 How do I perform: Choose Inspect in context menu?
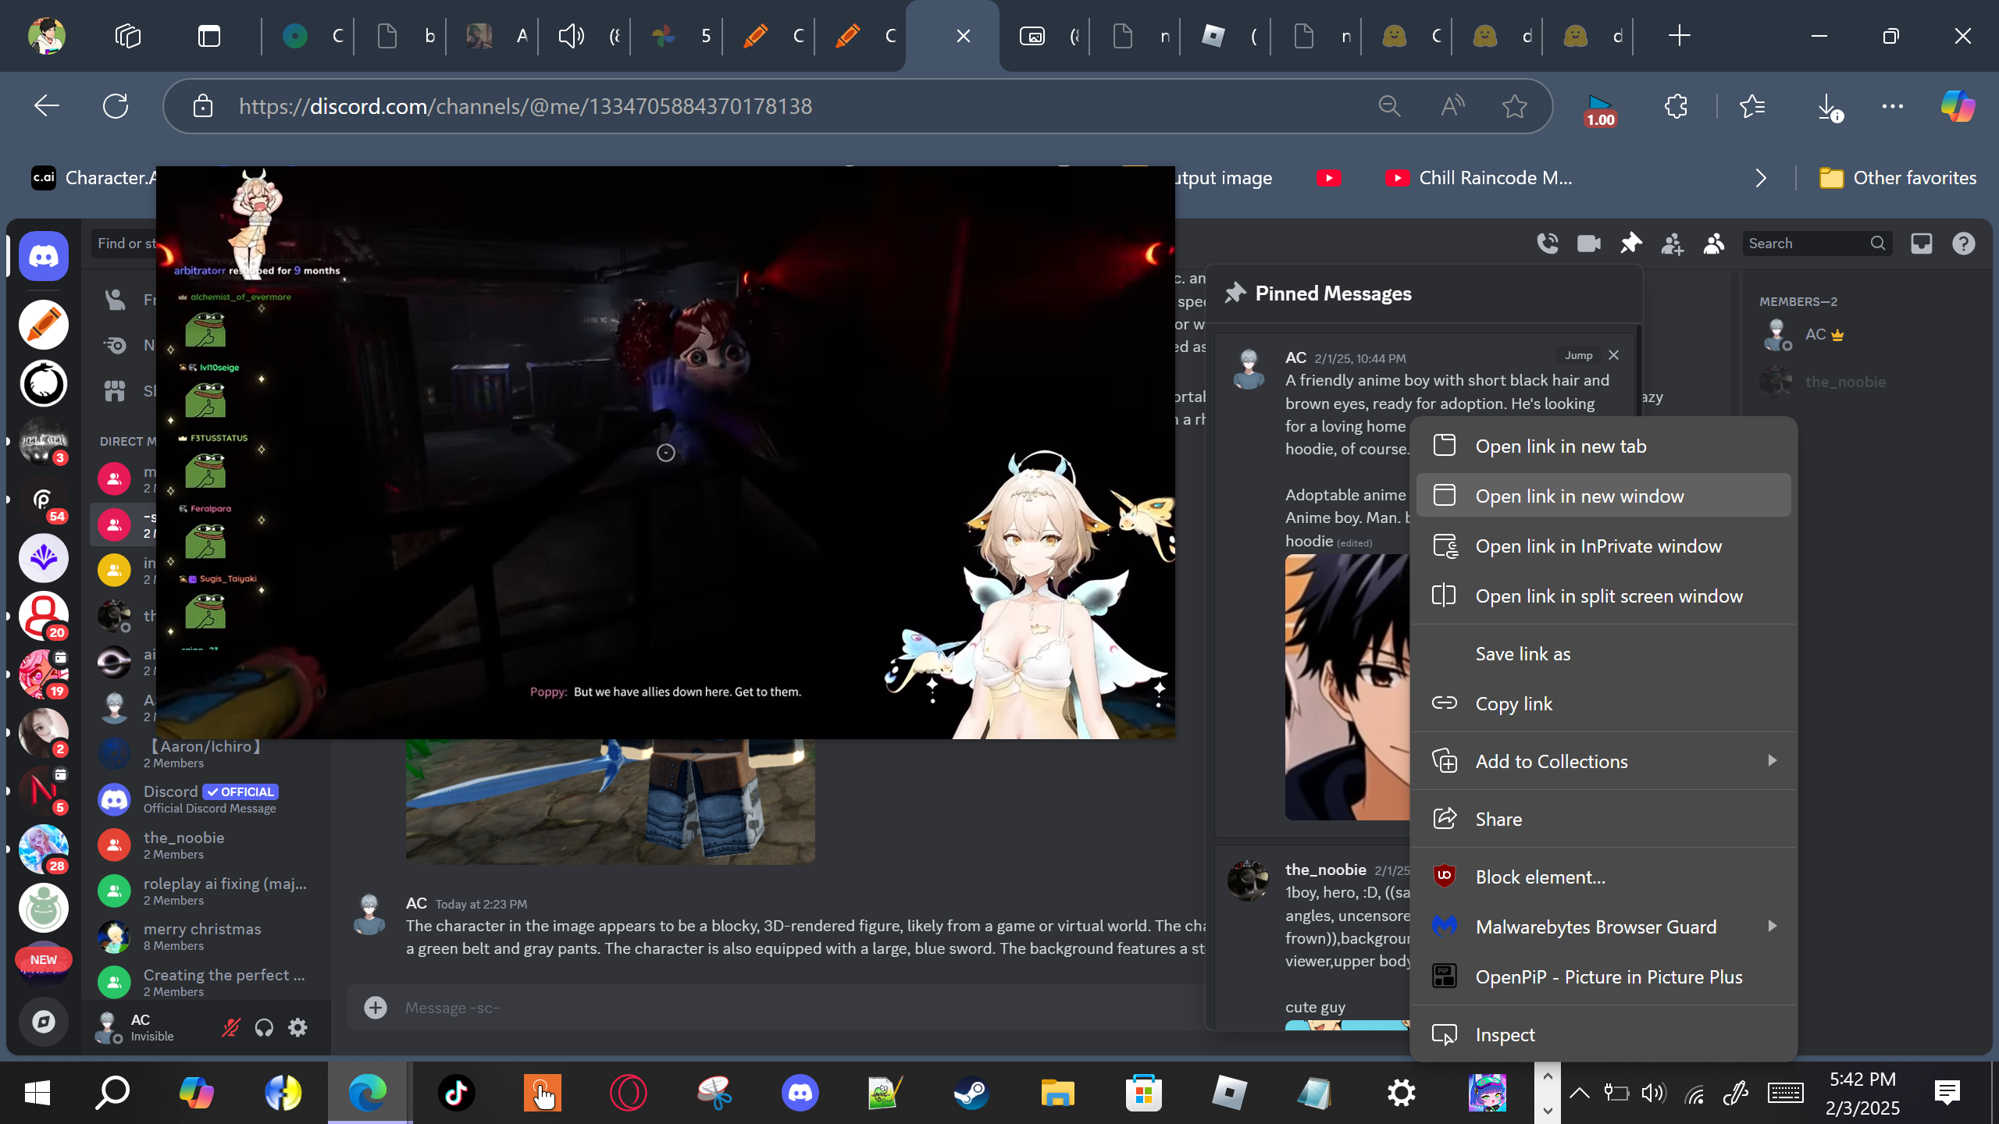click(1603, 1034)
